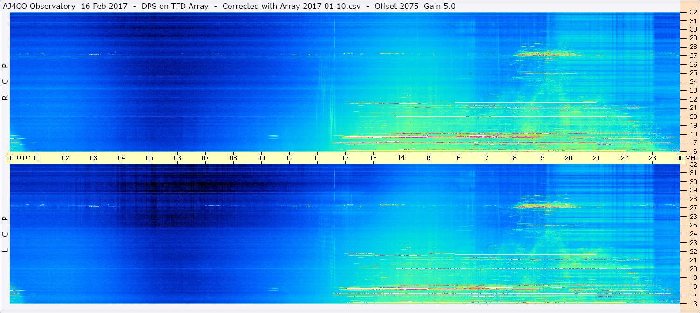Click the 17 MHz label on LCP frequency scale
The height and width of the screenshot is (313, 700).
pyautogui.click(x=693, y=295)
